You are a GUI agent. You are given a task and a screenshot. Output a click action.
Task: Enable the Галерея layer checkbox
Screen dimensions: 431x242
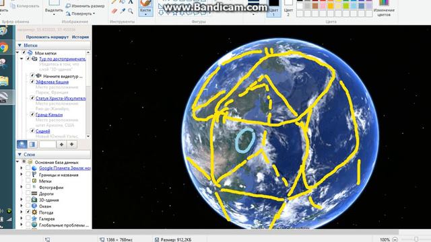[28, 218]
